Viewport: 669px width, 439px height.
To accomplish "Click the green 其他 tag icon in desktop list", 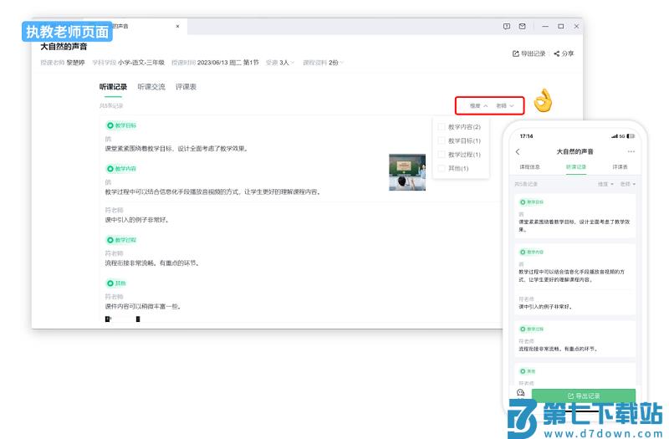I will pos(110,283).
